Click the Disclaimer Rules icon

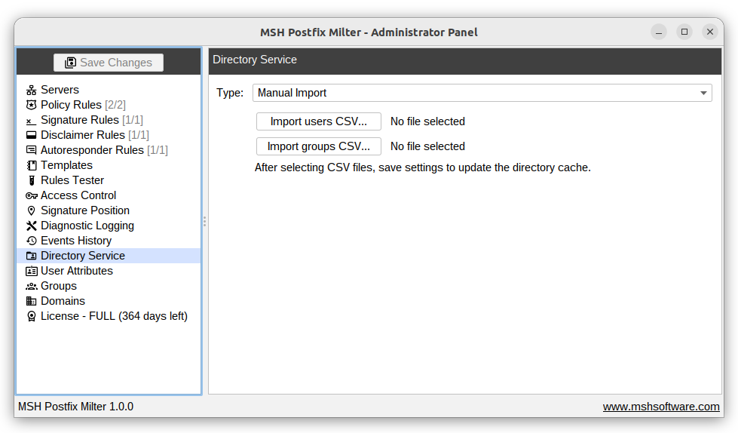[31, 135]
